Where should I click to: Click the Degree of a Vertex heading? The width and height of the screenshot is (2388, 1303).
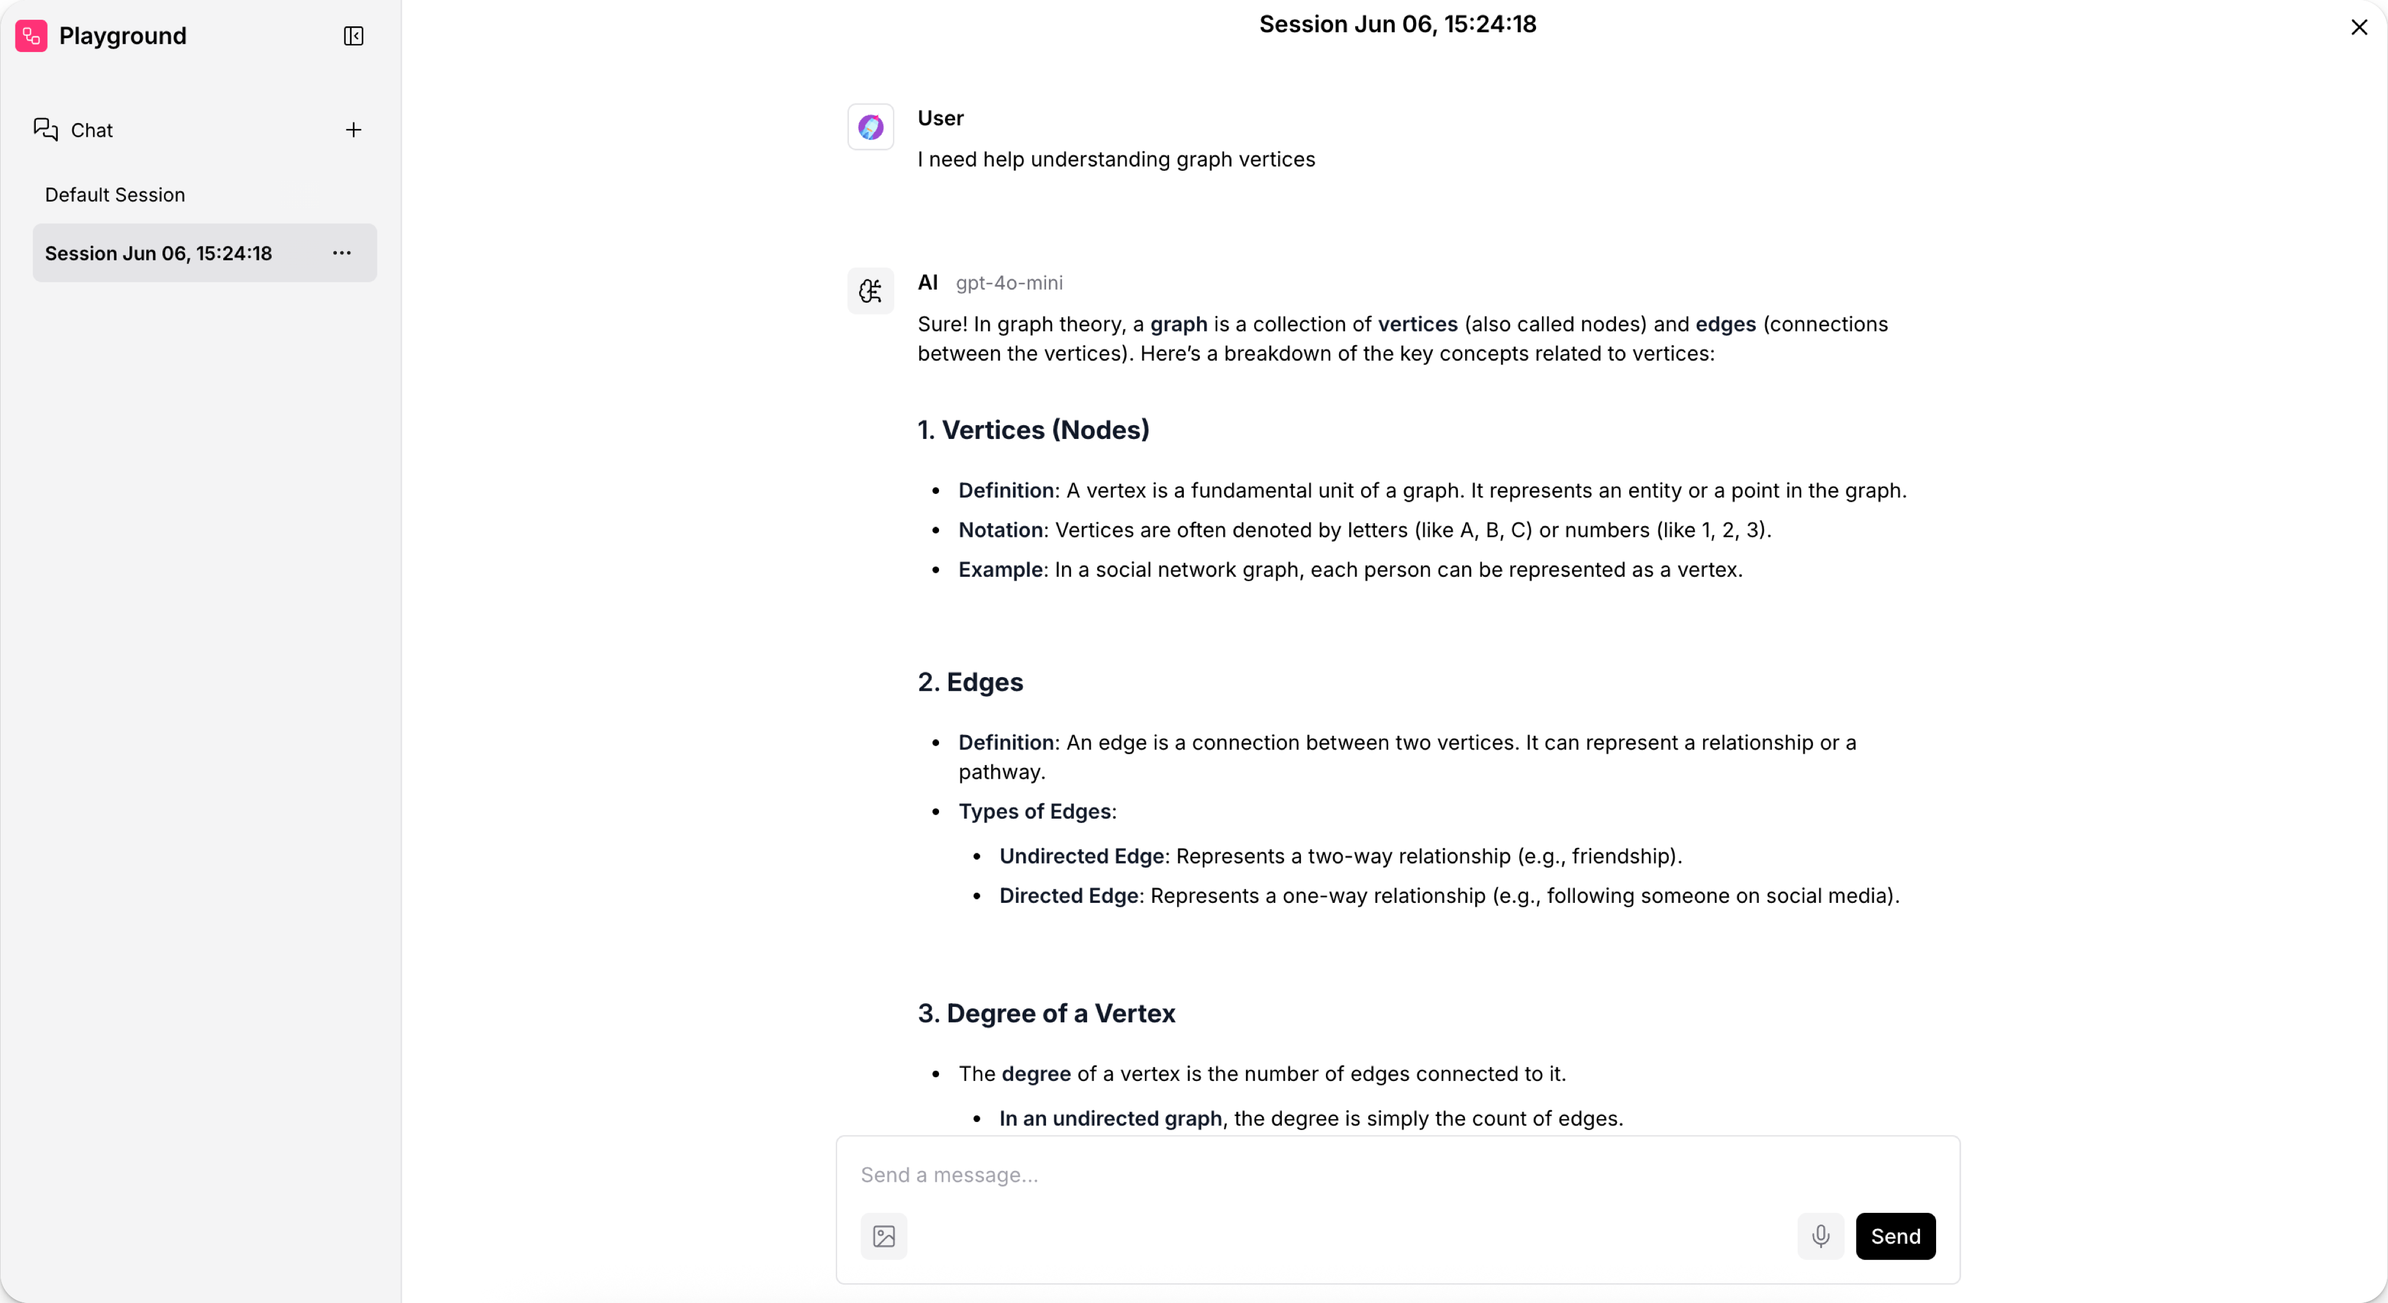point(1046,1013)
